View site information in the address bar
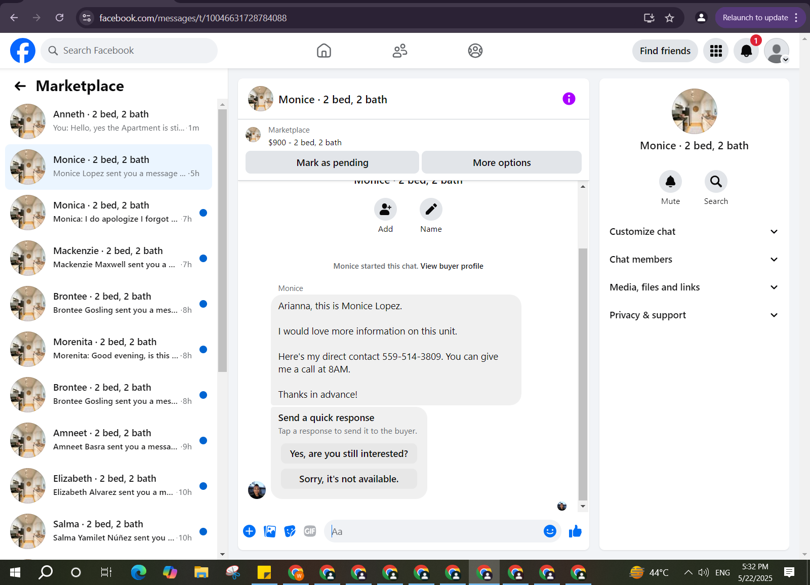The height and width of the screenshot is (585, 810). click(87, 18)
